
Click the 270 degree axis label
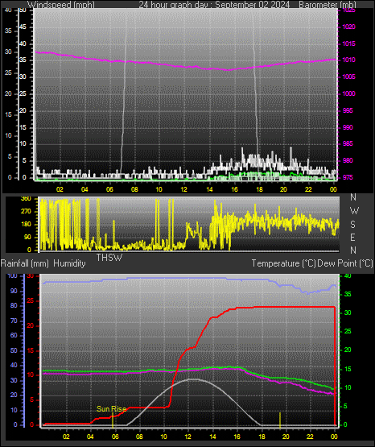[x=26, y=212]
